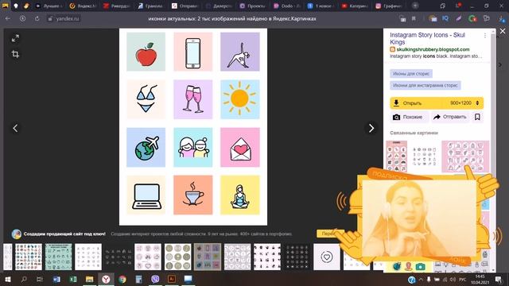Open Windows search from the taskbar
The height and width of the screenshot is (286, 509).
pyautogui.click(x=23, y=279)
